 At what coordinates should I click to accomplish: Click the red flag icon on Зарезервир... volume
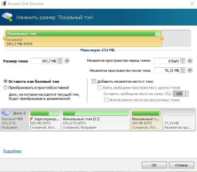pos(32,119)
